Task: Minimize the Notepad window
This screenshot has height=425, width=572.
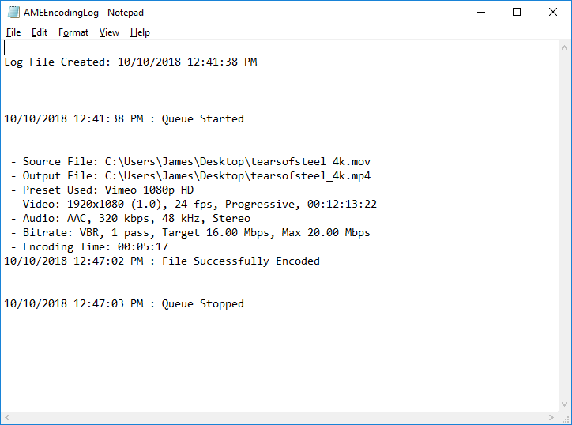Action: [480, 13]
